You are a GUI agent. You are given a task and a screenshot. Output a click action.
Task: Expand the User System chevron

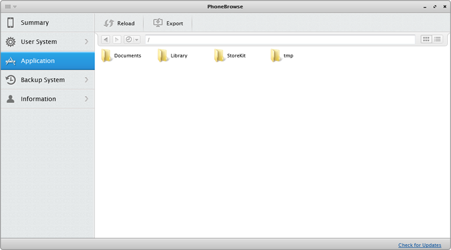[86, 41]
